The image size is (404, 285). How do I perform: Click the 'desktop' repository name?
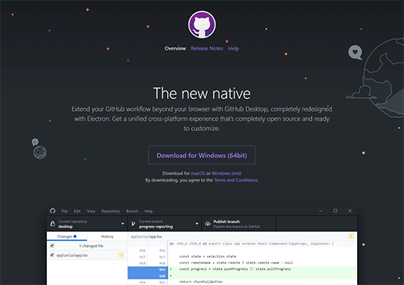click(x=65, y=226)
